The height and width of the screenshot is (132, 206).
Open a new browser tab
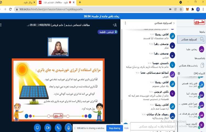point(80,2)
